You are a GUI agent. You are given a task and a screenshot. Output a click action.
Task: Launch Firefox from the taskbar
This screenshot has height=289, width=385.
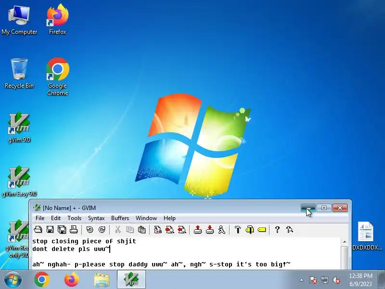point(71,279)
